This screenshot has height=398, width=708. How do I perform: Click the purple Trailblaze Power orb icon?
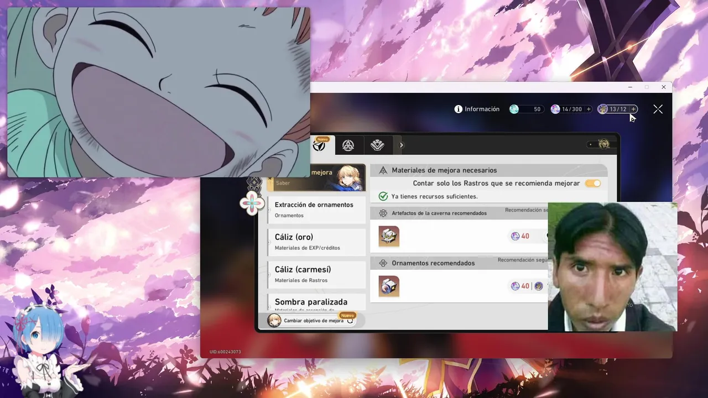pos(555,109)
